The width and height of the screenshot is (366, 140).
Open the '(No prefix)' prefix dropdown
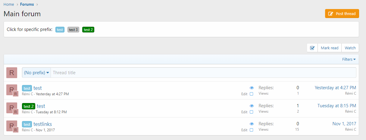[36, 73]
